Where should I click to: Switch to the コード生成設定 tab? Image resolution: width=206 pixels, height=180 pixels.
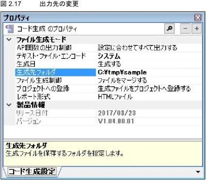point(32,171)
